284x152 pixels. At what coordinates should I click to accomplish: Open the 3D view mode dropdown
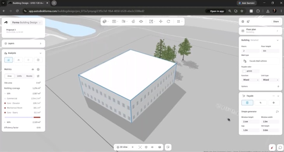click(x=123, y=147)
